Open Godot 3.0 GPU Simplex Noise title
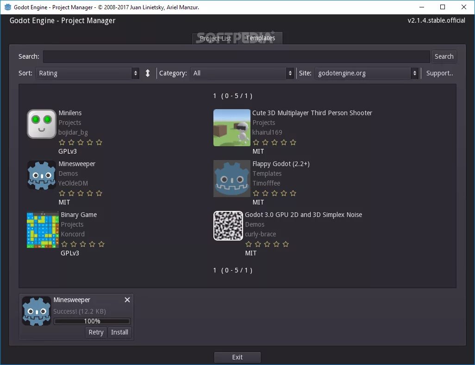This screenshot has width=475, height=365. click(x=304, y=215)
